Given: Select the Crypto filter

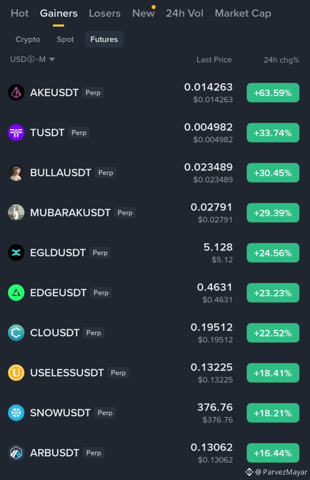Looking at the screenshot, I should [x=28, y=39].
